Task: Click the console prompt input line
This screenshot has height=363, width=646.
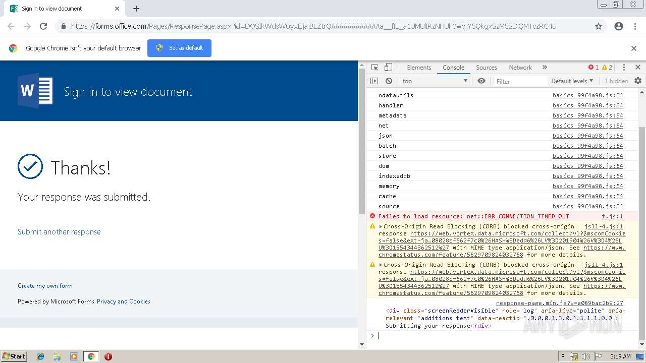Action: pos(505,336)
